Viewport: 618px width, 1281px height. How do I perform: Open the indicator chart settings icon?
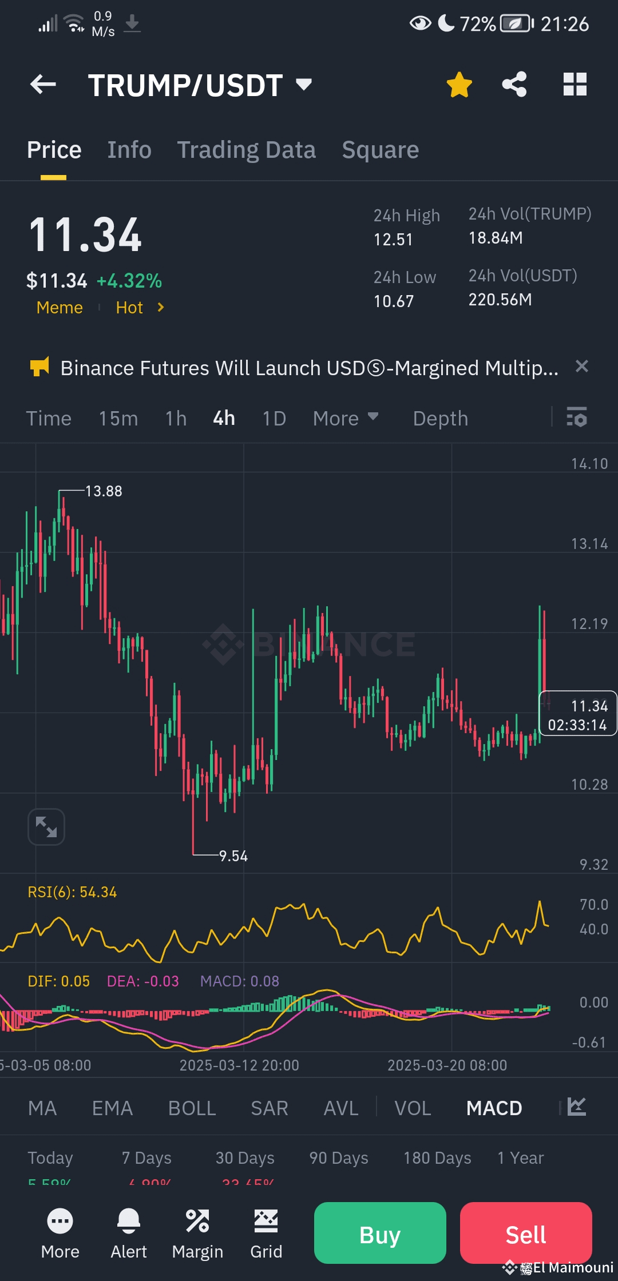(x=576, y=1107)
